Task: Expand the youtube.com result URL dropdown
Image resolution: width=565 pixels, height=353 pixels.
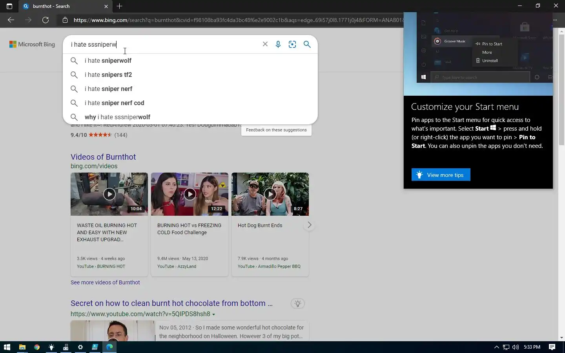Action: point(213,314)
